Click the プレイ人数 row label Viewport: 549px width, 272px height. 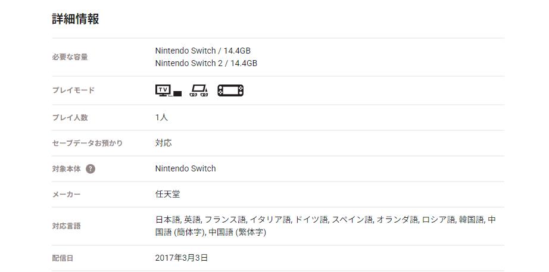click(70, 118)
